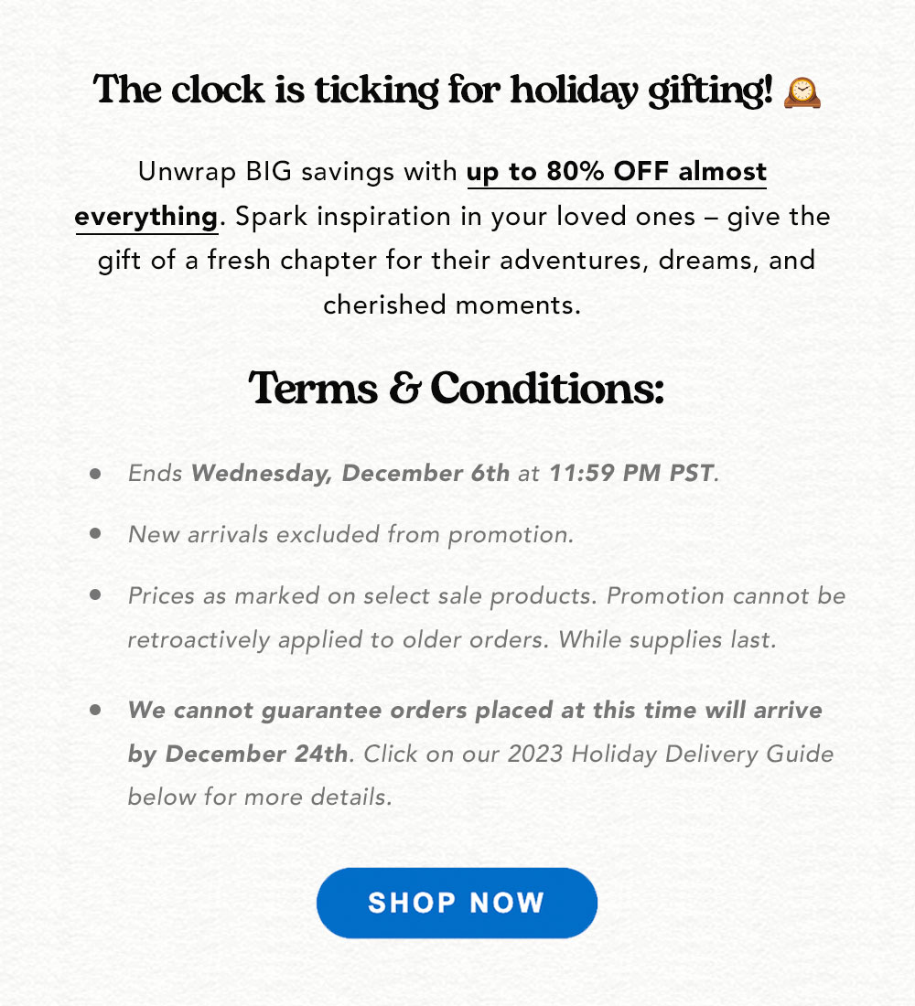Click the bullet dot beside 'New arrivals'
The image size is (915, 1006).
click(96, 533)
